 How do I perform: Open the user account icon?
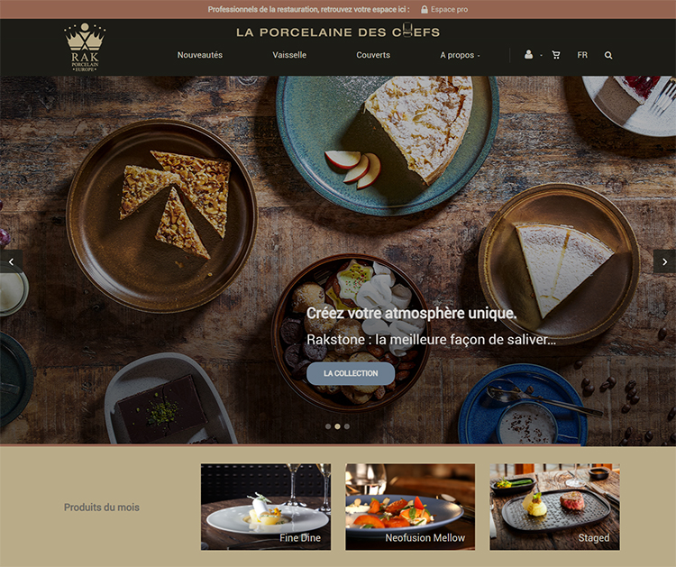pyautogui.click(x=528, y=54)
